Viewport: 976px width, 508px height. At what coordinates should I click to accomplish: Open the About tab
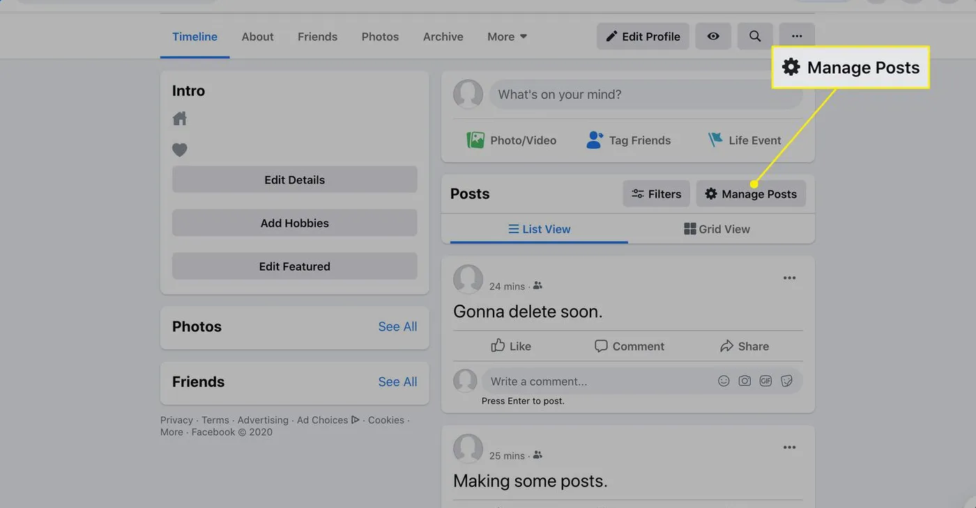click(x=257, y=36)
